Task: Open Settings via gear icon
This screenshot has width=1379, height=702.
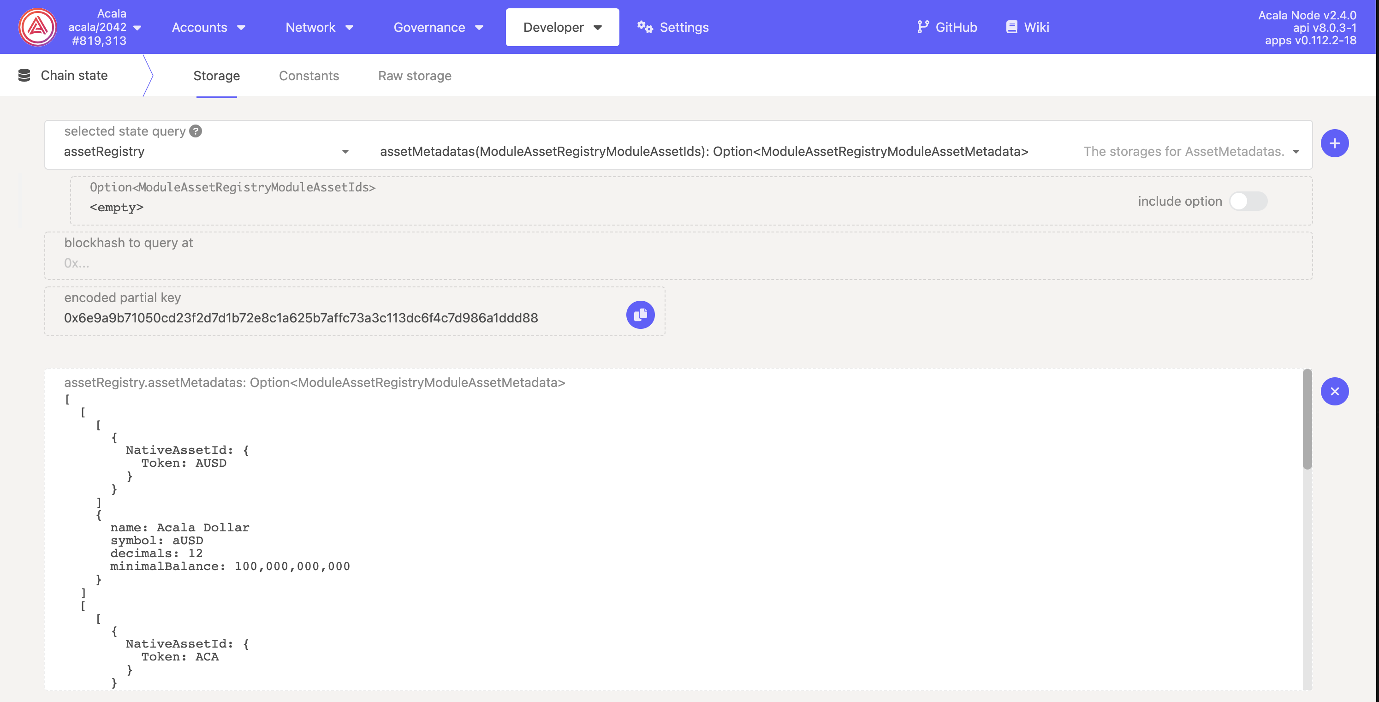Action: pyautogui.click(x=645, y=27)
